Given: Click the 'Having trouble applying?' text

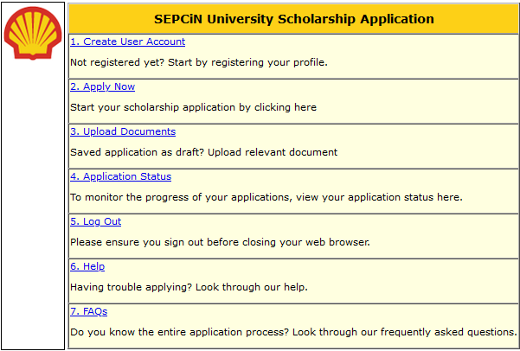Looking at the screenshot, I should click(189, 287).
